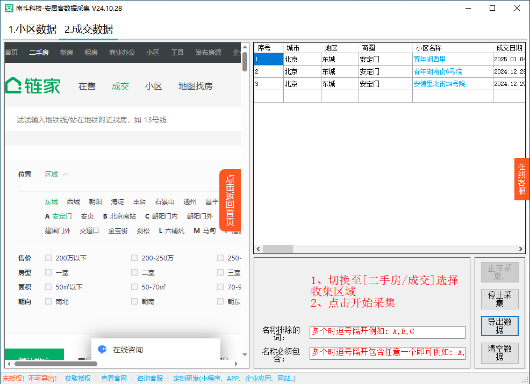Select the 在售 listing tab

coord(87,86)
